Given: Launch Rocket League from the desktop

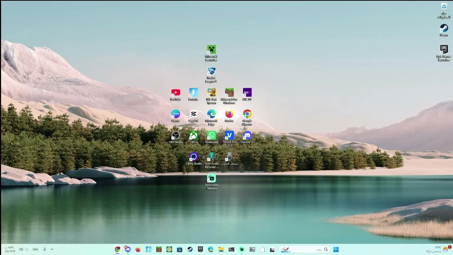Looking at the screenshot, I should (x=211, y=75).
